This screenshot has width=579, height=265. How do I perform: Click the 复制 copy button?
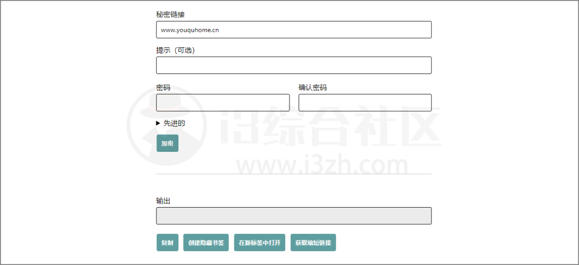pos(167,242)
